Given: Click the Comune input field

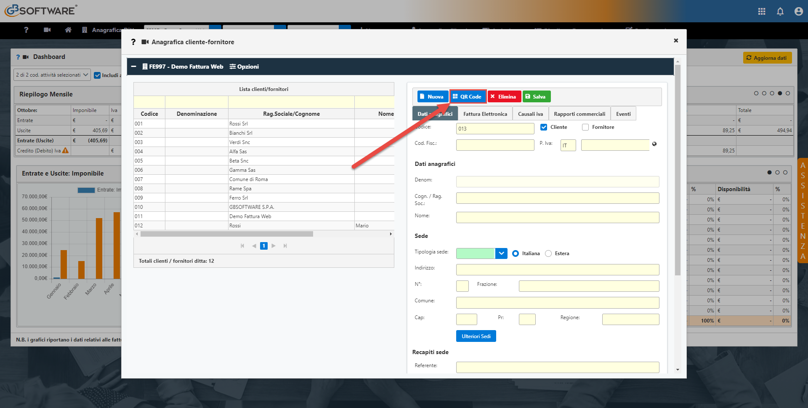Looking at the screenshot, I should click(557, 302).
